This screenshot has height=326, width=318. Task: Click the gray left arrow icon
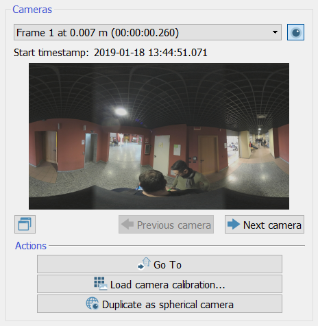point(127,224)
